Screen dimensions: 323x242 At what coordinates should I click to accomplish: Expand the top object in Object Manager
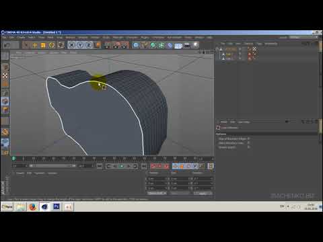(x=217, y=49)
